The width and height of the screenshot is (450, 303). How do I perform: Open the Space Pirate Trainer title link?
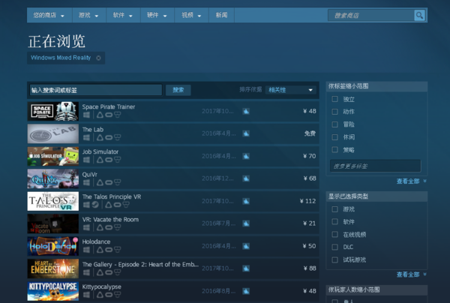coord(109,106)
